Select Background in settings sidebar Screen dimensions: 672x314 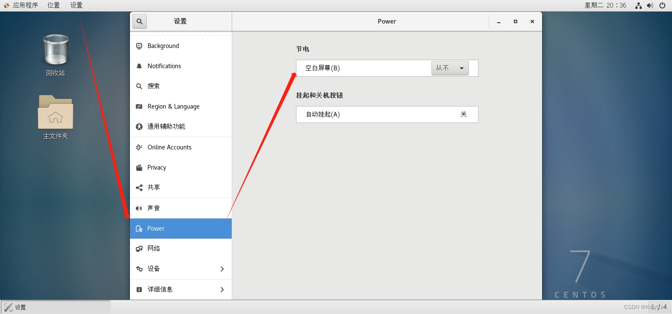point(181,46)
